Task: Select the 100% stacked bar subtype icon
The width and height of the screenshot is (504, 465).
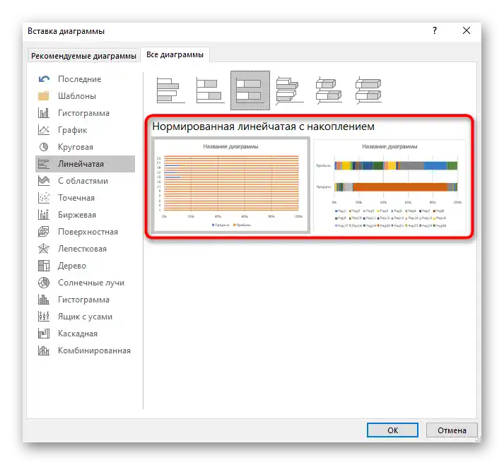Action: tap(250, 90)
